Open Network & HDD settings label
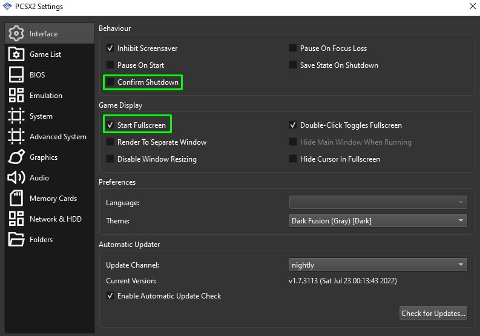The height and width of the screenshot is (336, 480). [x=56, y=219]
